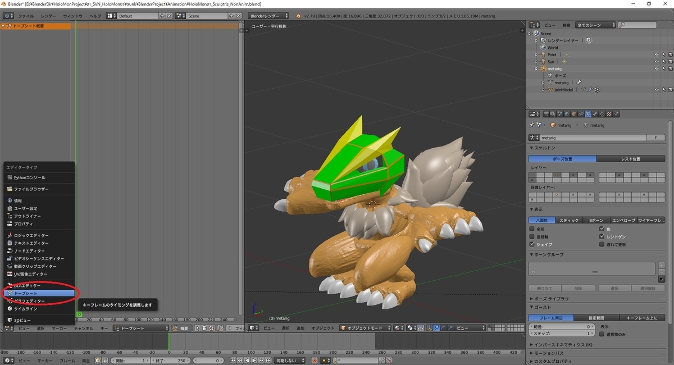Toggle selectability arrow for Sun lamp

click(x=663, y=61)
